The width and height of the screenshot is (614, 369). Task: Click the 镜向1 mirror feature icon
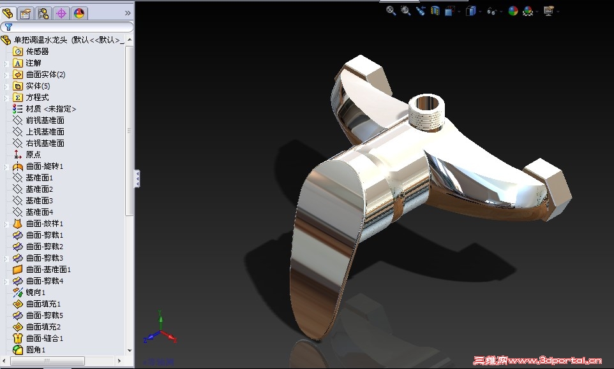tap(18, 293)
